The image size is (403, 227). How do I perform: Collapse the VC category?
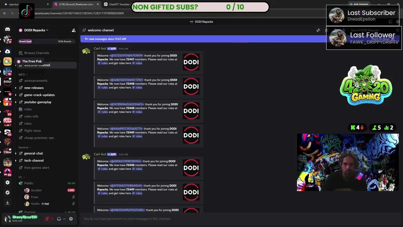(21, 177)
